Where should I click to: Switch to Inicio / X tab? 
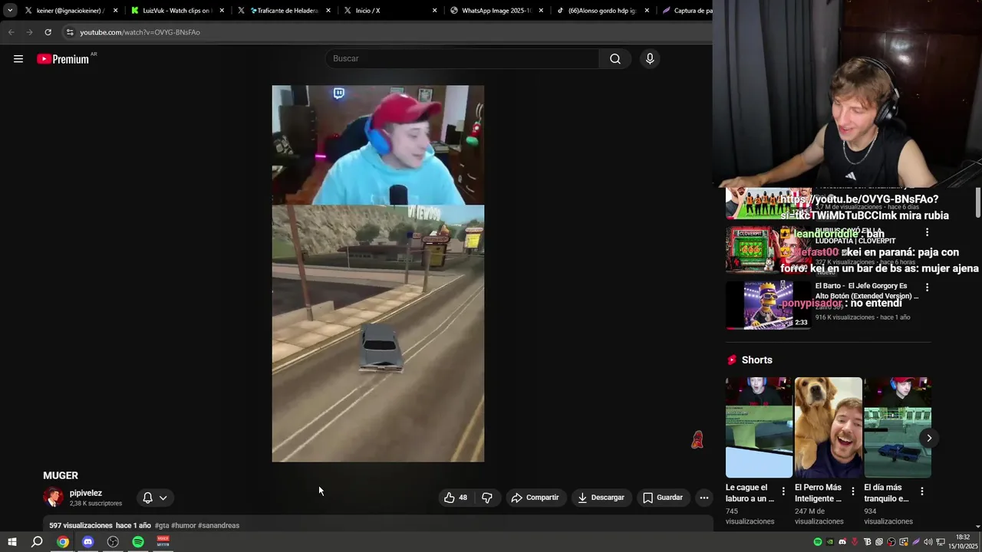click(390, 11)
